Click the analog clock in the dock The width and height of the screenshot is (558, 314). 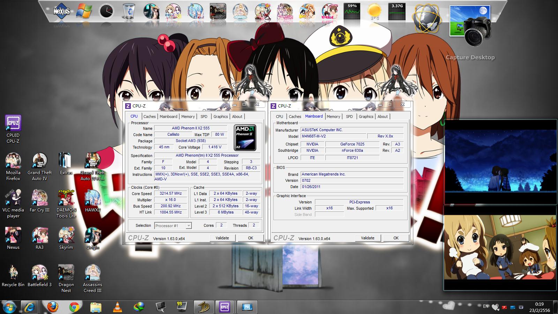[x=106, y=12]
